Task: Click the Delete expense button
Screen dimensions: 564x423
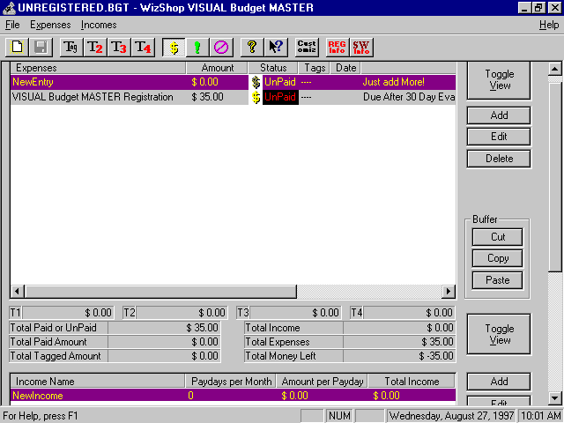Action: (499, 159)
